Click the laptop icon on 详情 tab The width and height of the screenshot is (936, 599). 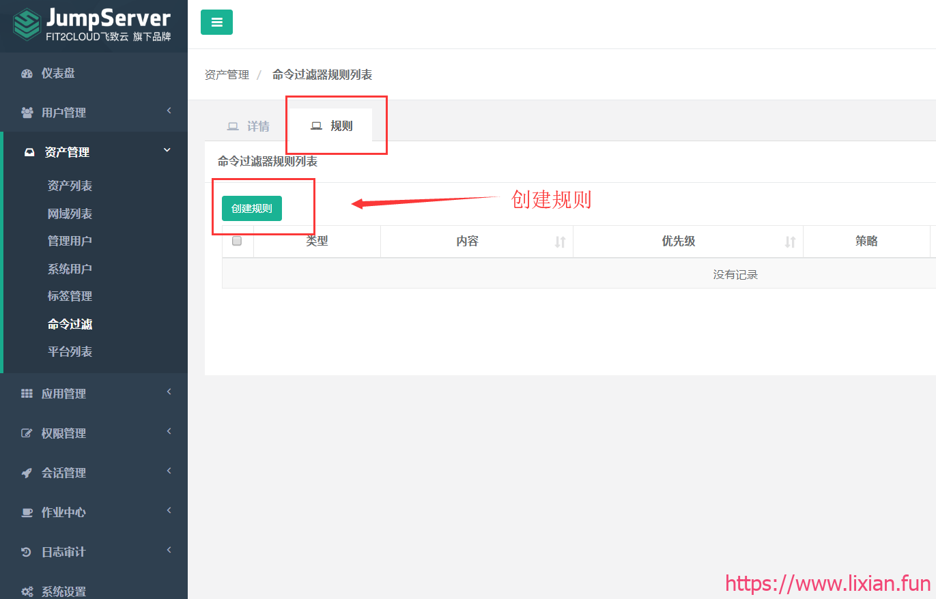click(x=233, y=126)
